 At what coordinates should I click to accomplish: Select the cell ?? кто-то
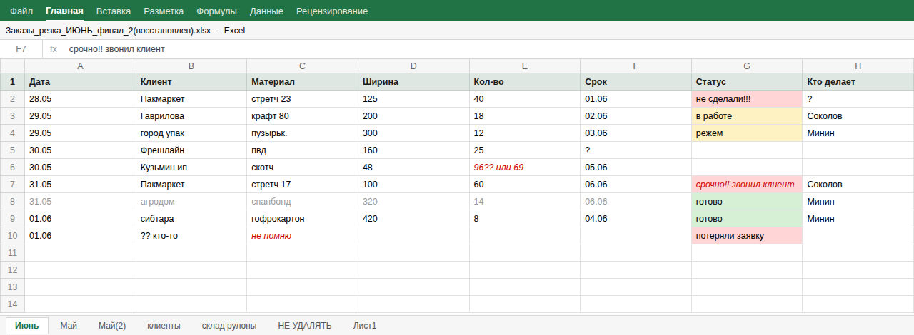point(191,236)
